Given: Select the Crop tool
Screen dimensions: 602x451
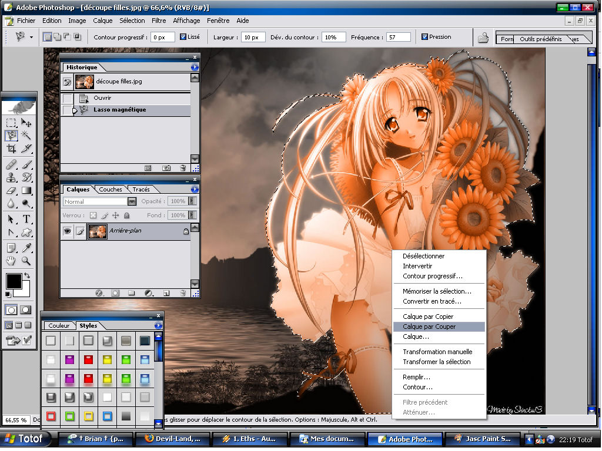Looking at the screenshot, I should tap(11, 149).
